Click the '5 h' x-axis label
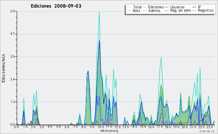The image size is (218, 134). (x=58, y=127)
